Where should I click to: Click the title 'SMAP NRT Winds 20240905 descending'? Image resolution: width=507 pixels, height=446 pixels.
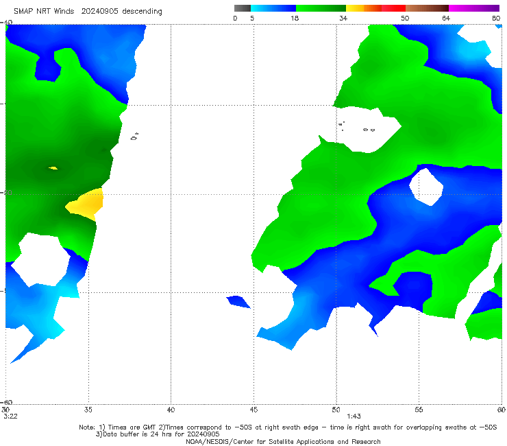coord(88,11)
